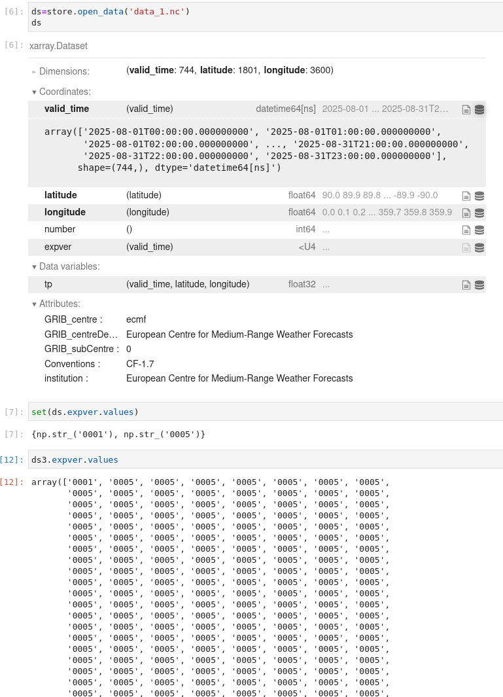Screen dimensions: 503x697
Task: Show attributes icon for latitude coordinate
Action: [466, 196]
